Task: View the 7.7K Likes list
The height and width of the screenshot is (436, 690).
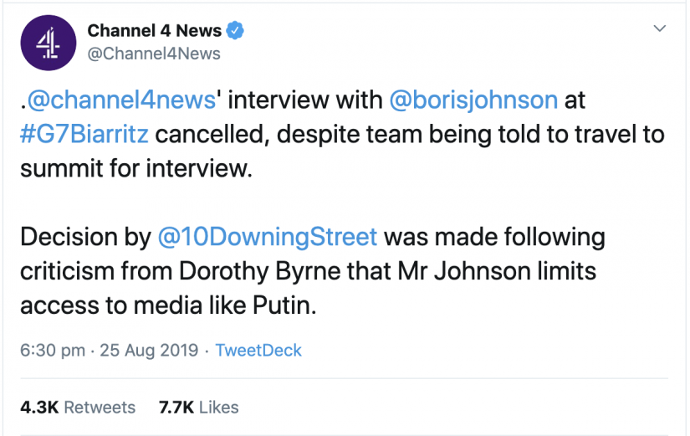Action: [x=198, y=408]
